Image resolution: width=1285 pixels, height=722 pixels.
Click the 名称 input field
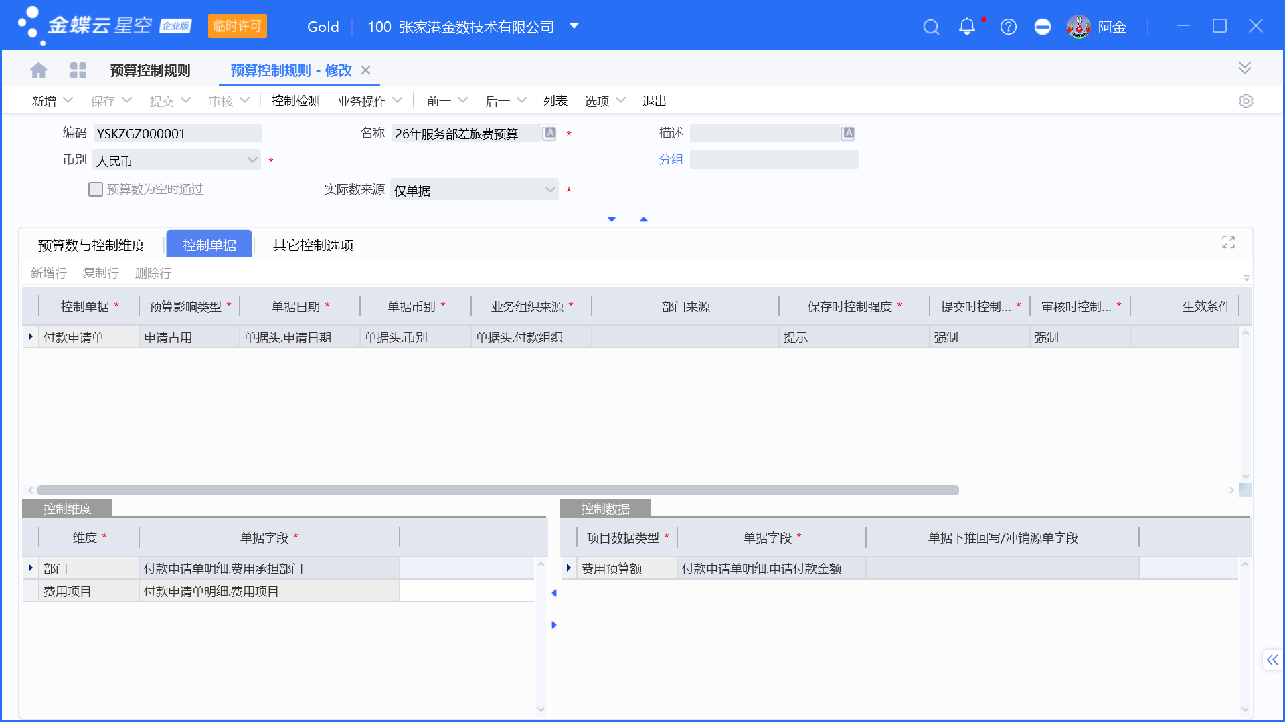pyautogui.click(x=466, y=133)
